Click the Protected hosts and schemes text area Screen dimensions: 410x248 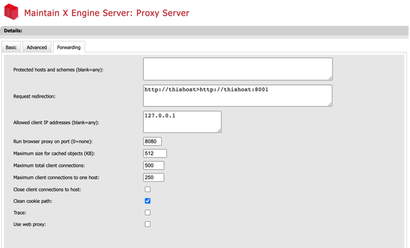[x=237, y=69]
